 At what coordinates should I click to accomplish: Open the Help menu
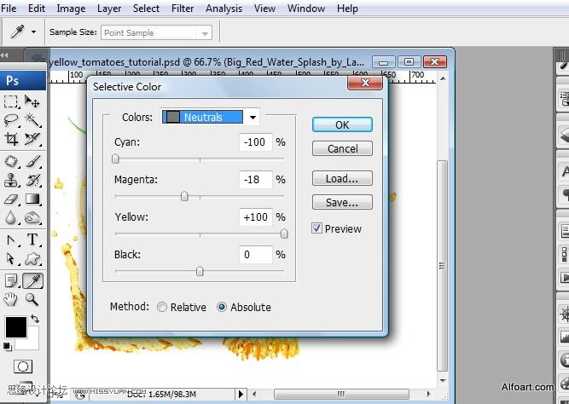tap(347, 9)
